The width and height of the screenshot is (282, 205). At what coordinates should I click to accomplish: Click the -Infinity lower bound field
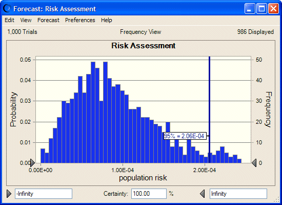[44, 194]
